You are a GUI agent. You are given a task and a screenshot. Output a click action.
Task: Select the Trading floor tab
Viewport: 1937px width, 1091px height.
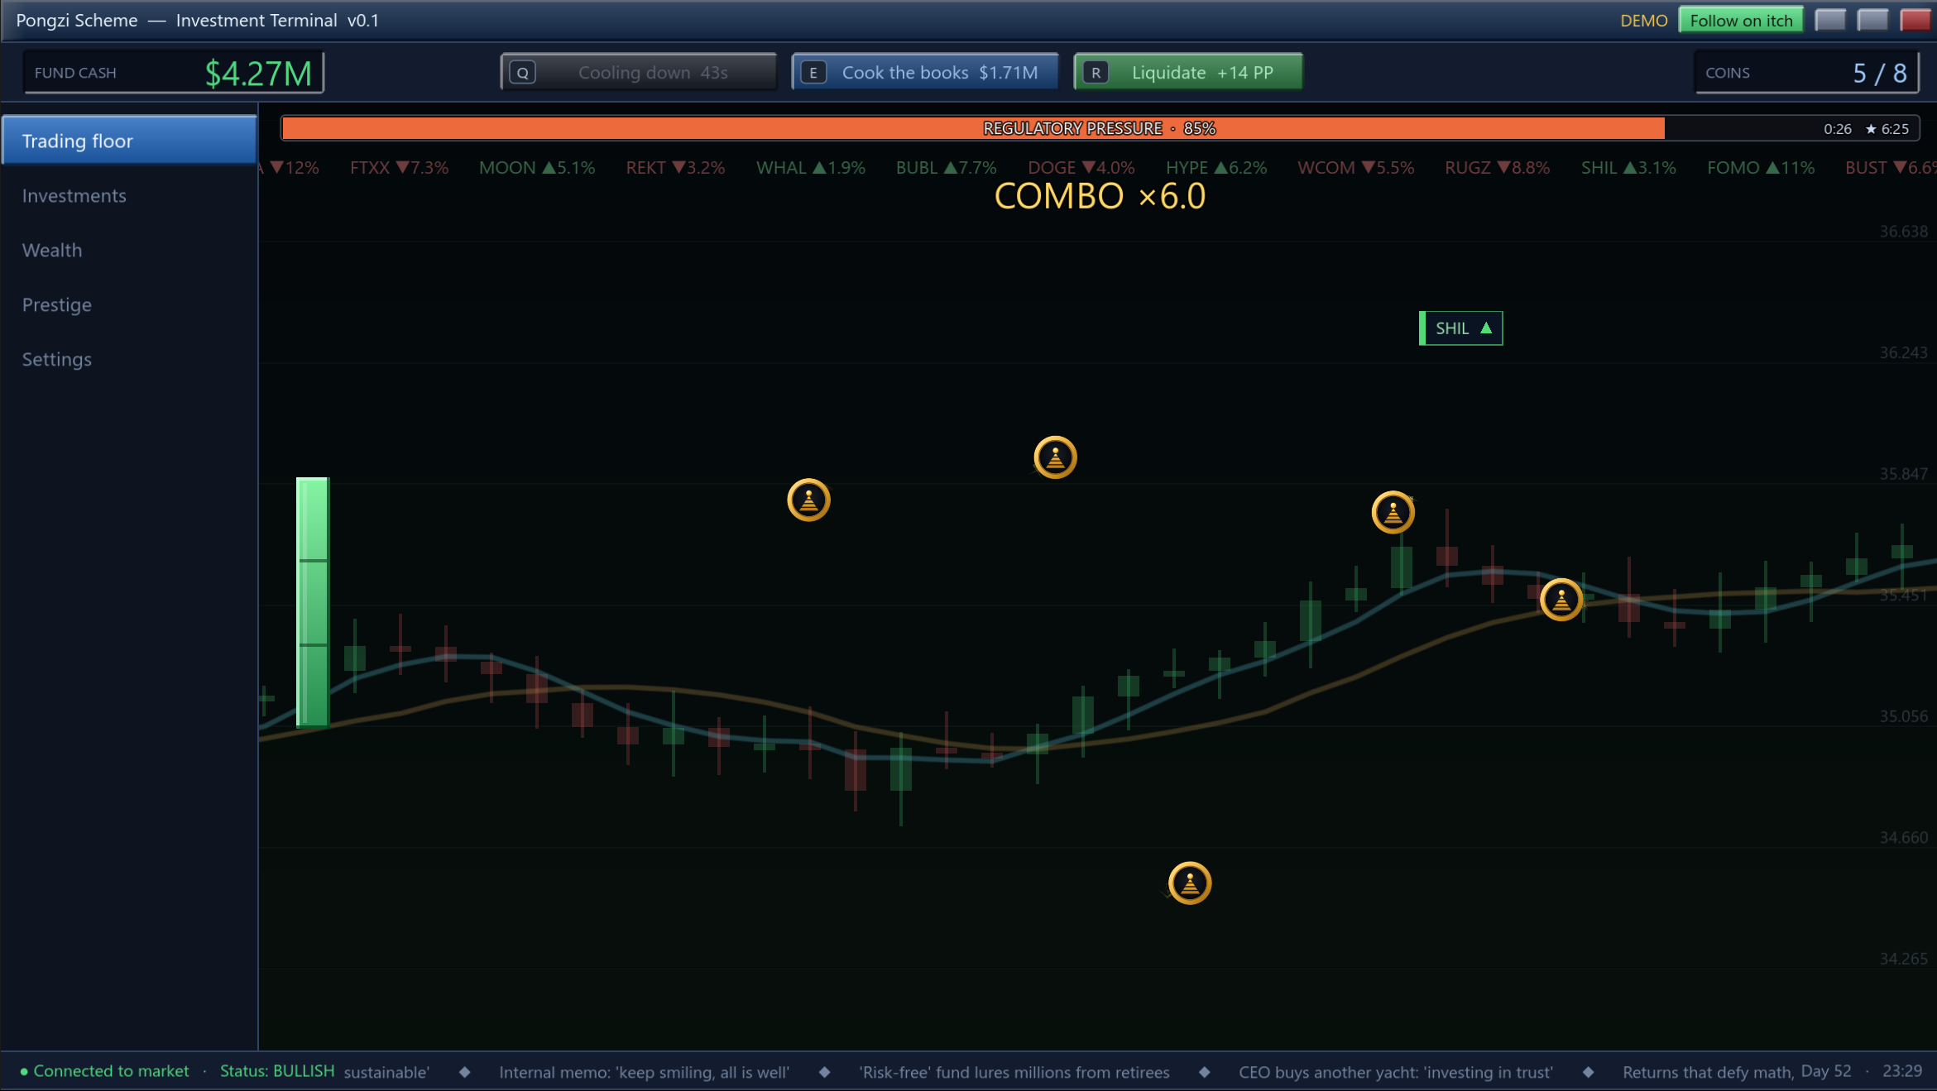(x=129, y=141)
